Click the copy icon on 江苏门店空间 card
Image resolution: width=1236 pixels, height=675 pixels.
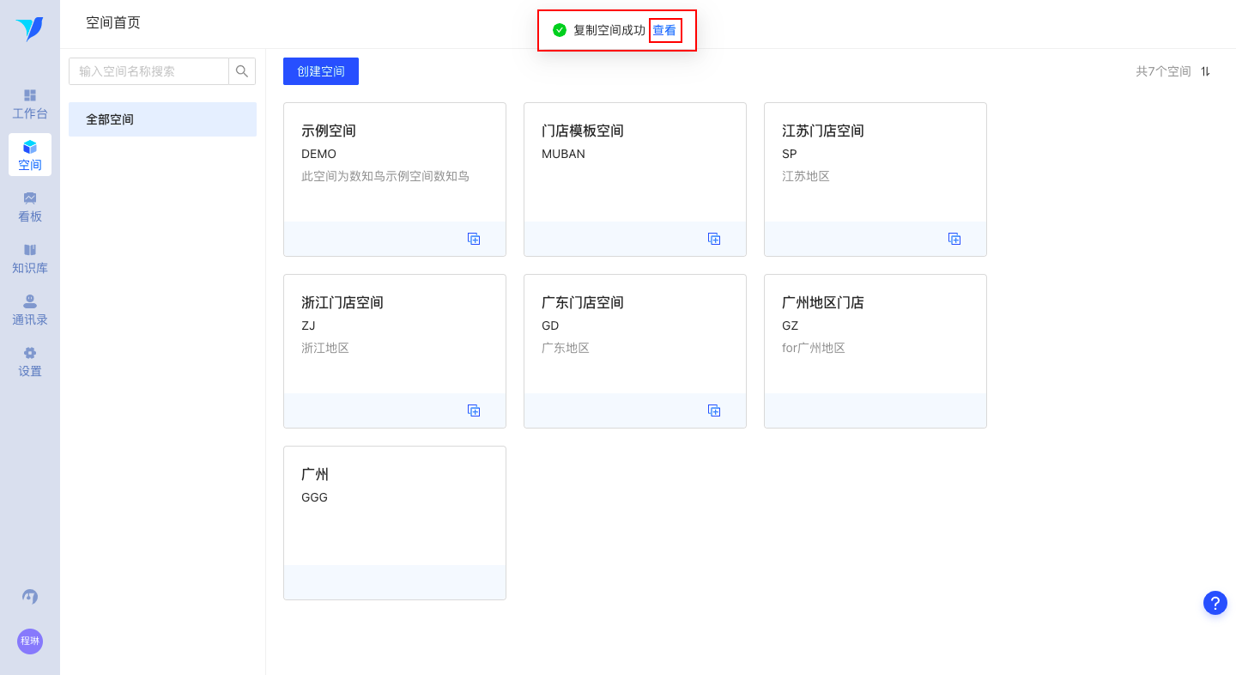coord(954,239)
